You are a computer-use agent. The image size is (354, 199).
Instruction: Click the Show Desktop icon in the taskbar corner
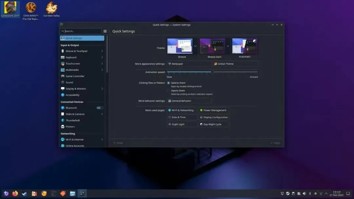pos(348,193)
